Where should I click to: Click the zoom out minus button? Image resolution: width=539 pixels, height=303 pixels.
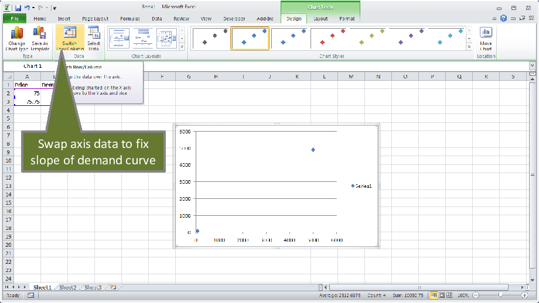coord(476,295)
